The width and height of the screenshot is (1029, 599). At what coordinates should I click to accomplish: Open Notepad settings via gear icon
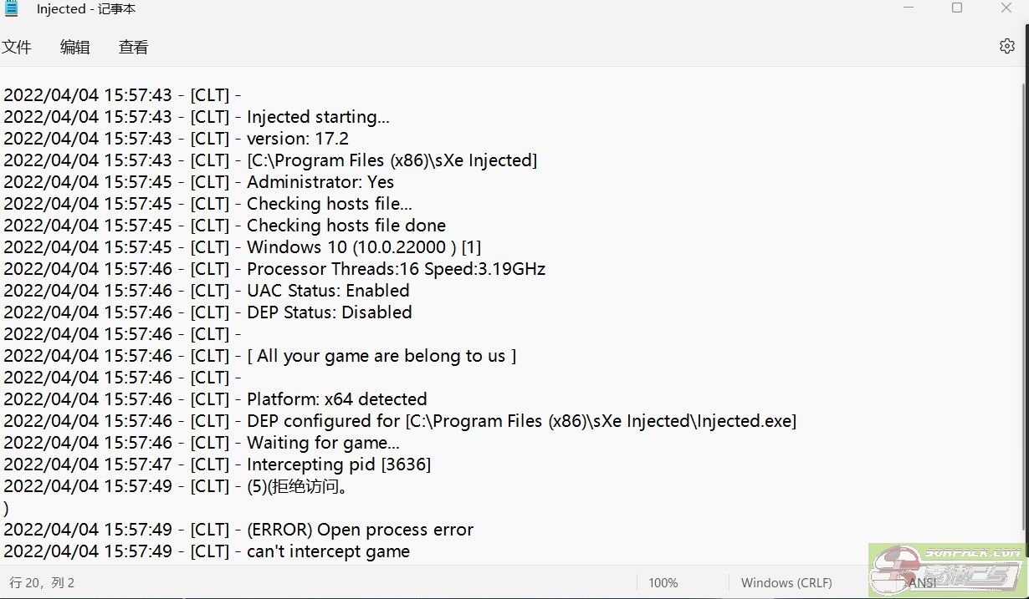1006,46
